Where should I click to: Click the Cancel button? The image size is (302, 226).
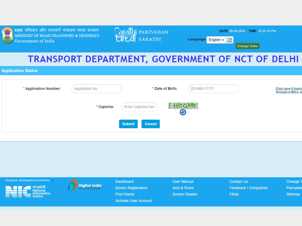click(150, 124)
